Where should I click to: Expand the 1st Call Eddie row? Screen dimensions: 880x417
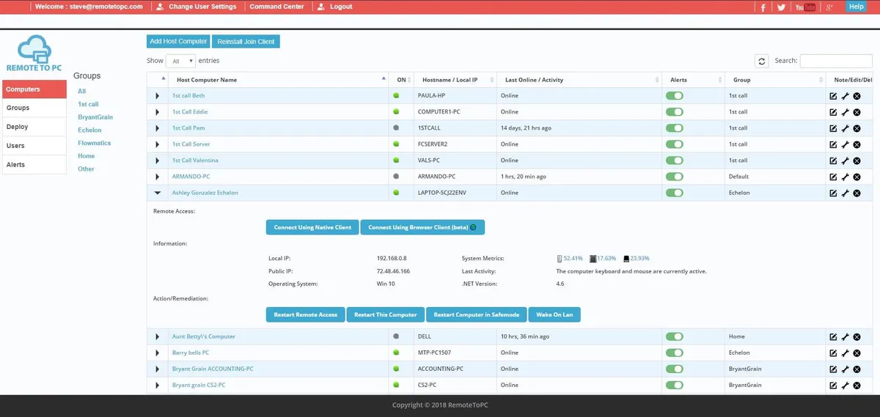tap(157, 112)
